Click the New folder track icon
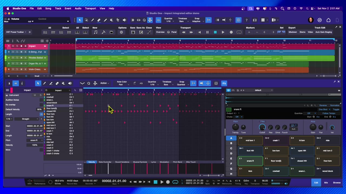The image size is (346, 194). (111, 32)
